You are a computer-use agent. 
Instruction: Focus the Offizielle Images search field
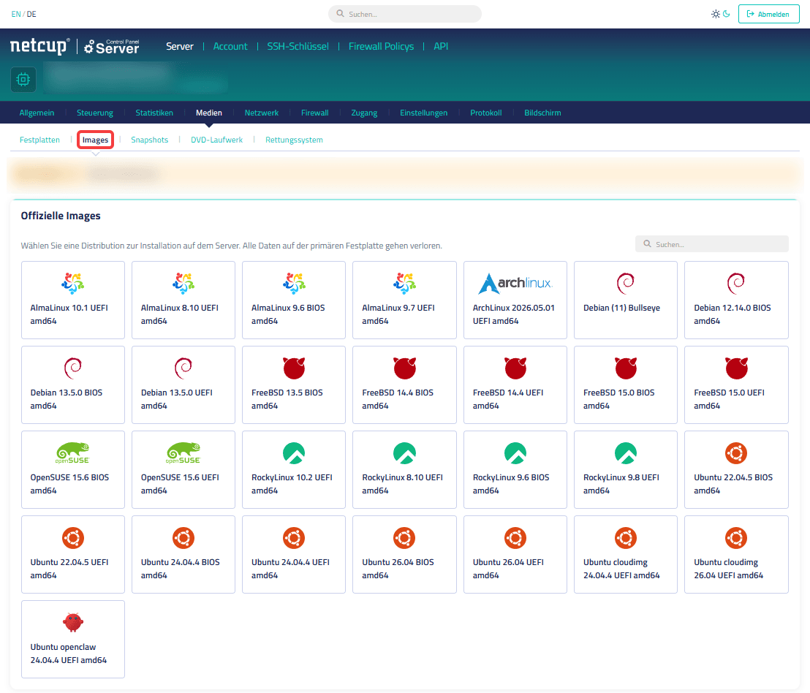712,244
